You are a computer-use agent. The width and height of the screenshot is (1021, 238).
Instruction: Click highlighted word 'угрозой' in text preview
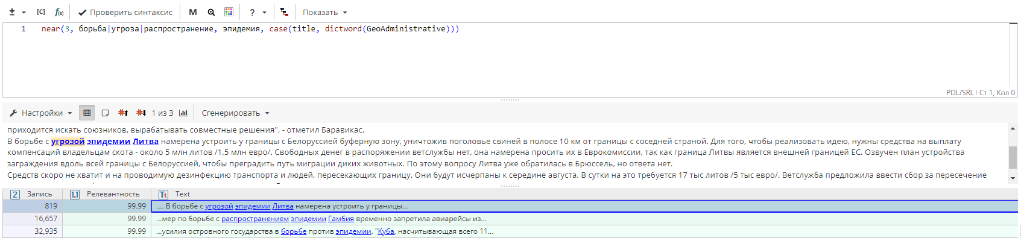(x=68, y=142)
